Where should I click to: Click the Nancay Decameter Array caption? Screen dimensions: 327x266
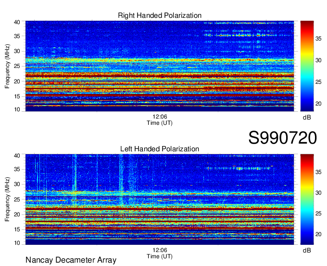point(71,260)
